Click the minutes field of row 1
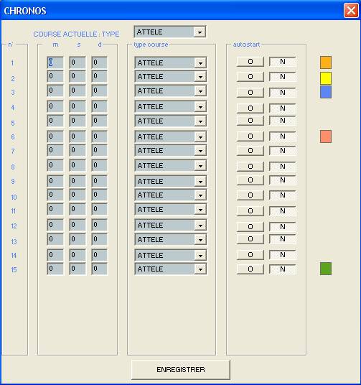Viewport: 361px width, 385px height. (x=55, y=62)
